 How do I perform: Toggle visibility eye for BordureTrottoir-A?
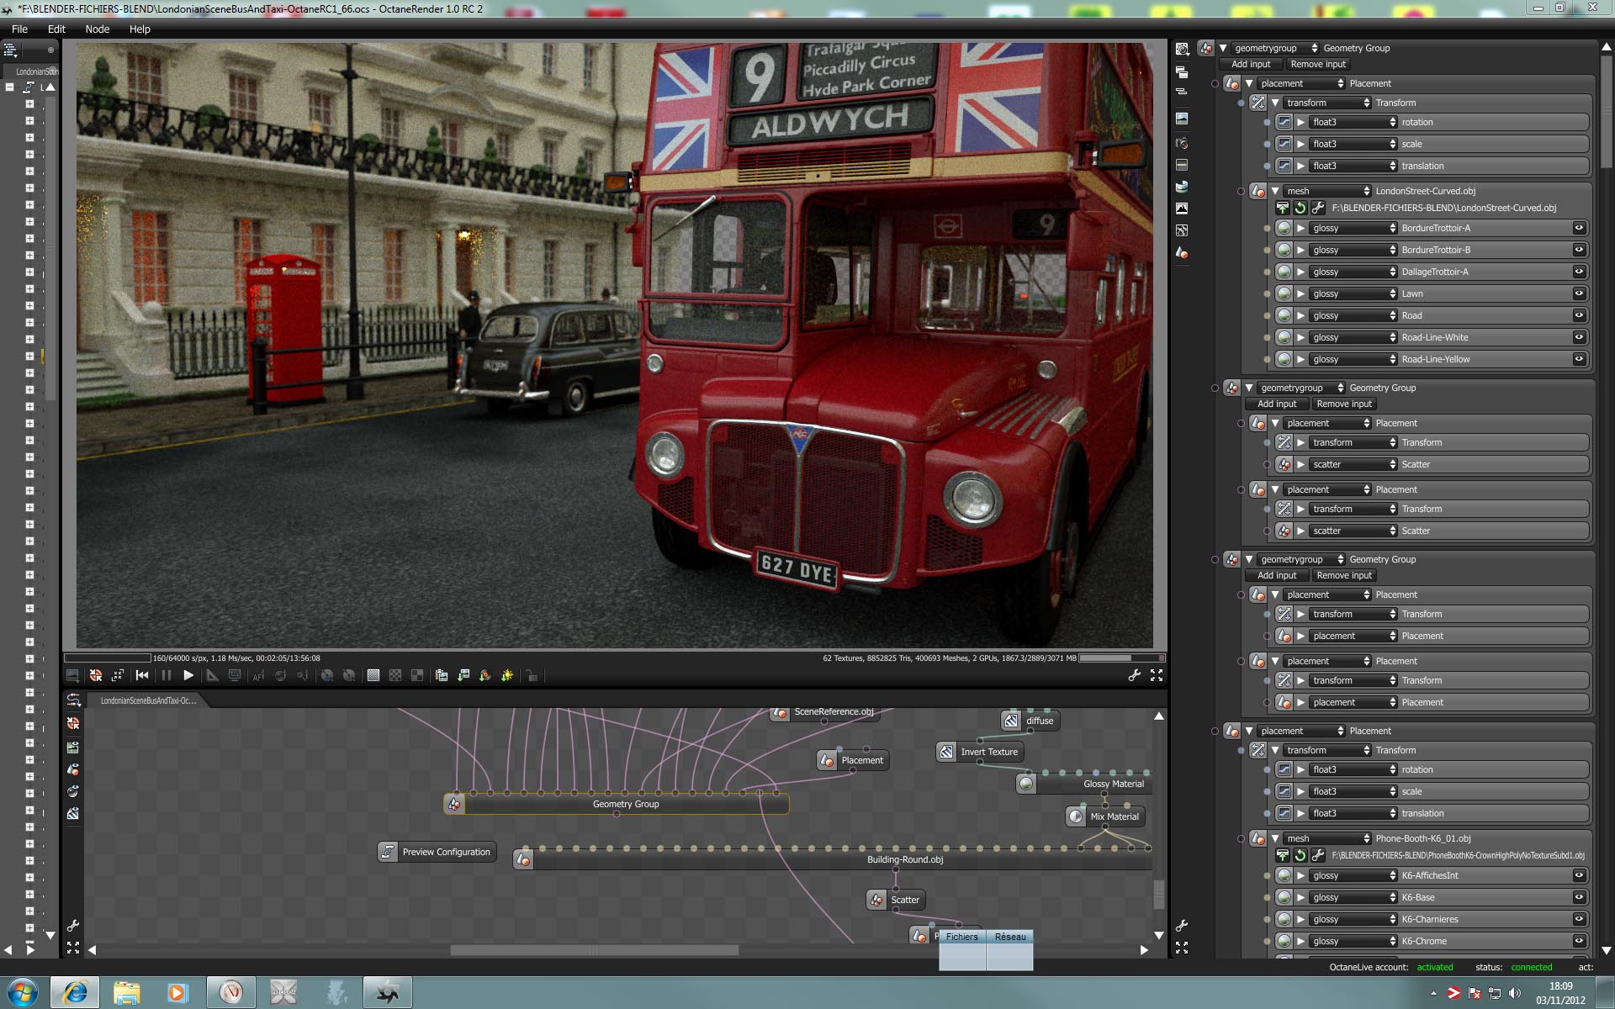(1579, 228)
